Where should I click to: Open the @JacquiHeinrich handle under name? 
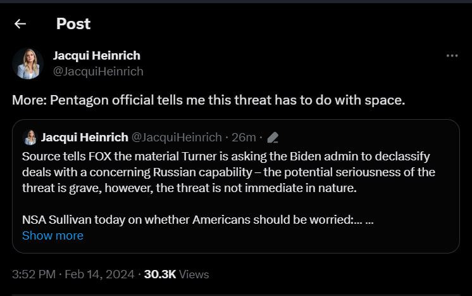click(98, 71)
